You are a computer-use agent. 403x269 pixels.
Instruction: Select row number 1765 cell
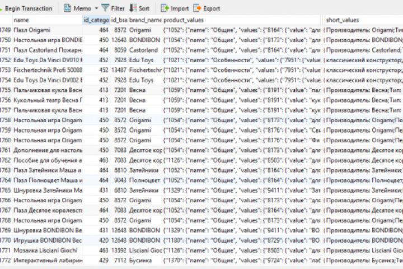click(6, 190)
